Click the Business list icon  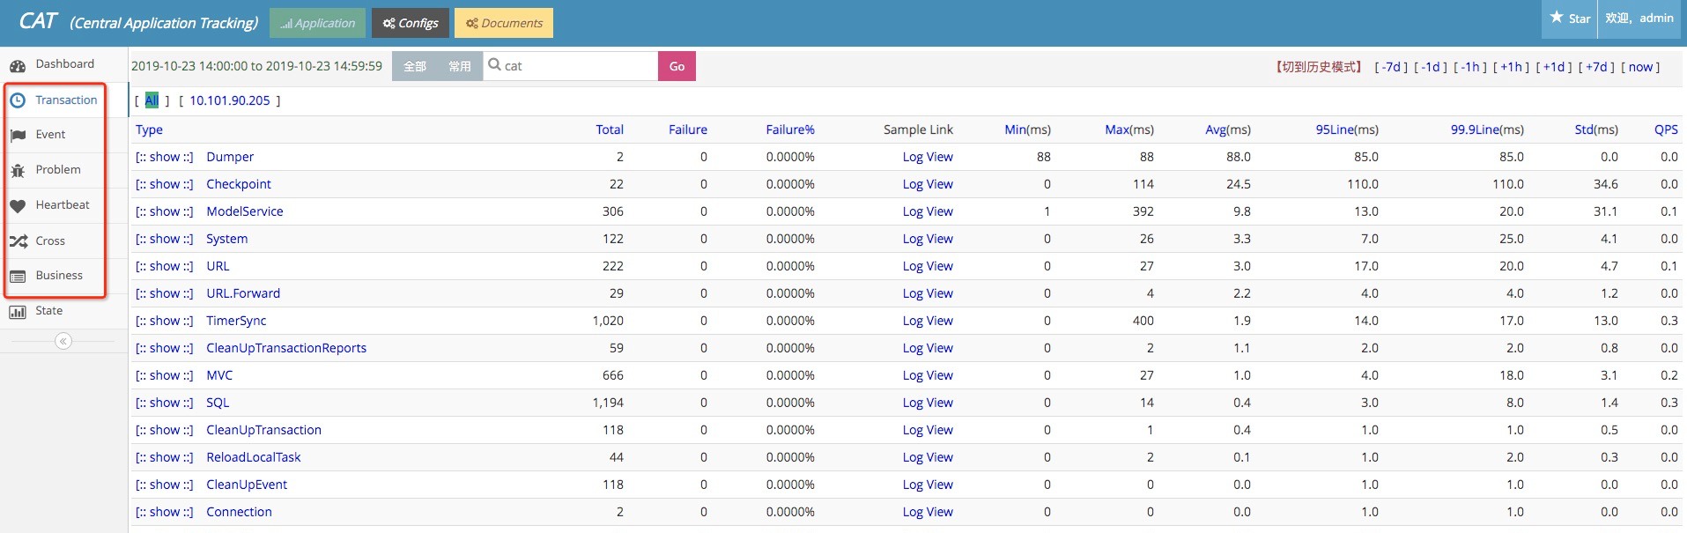pos(18,277)
